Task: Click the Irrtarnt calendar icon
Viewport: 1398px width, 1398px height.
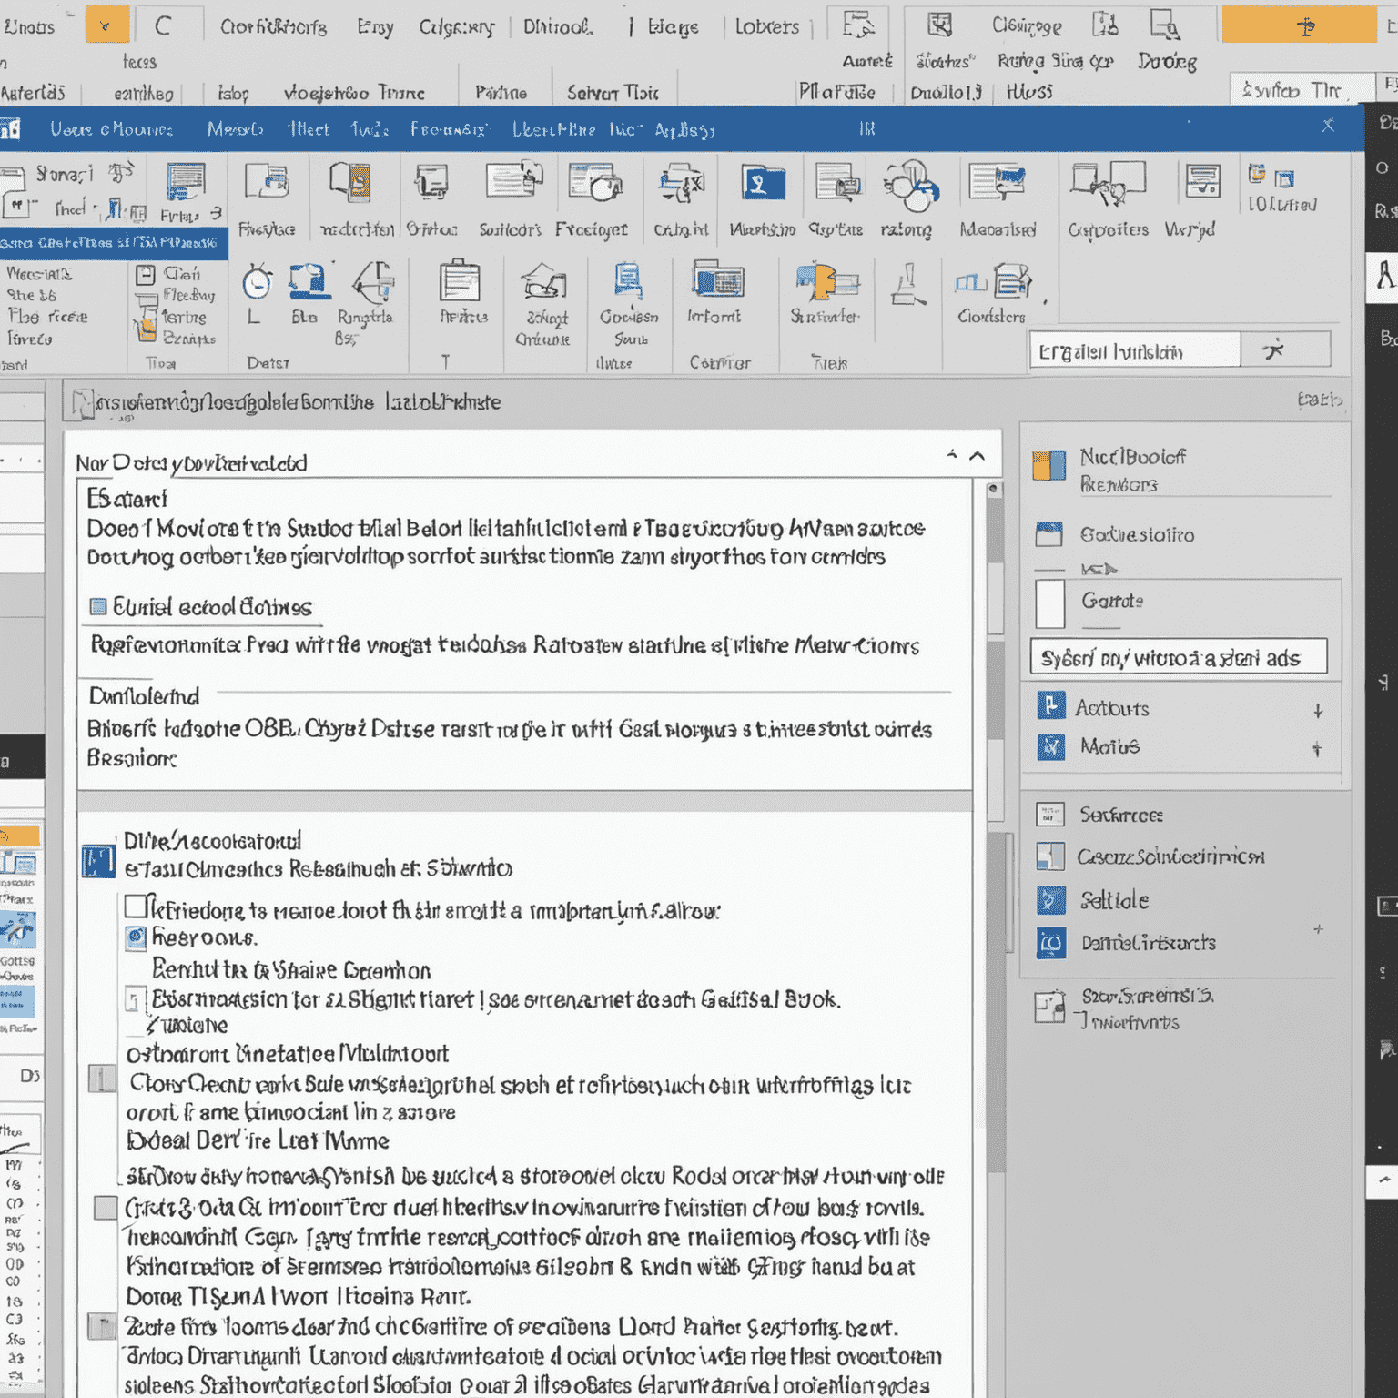Action: coord(718,279)
